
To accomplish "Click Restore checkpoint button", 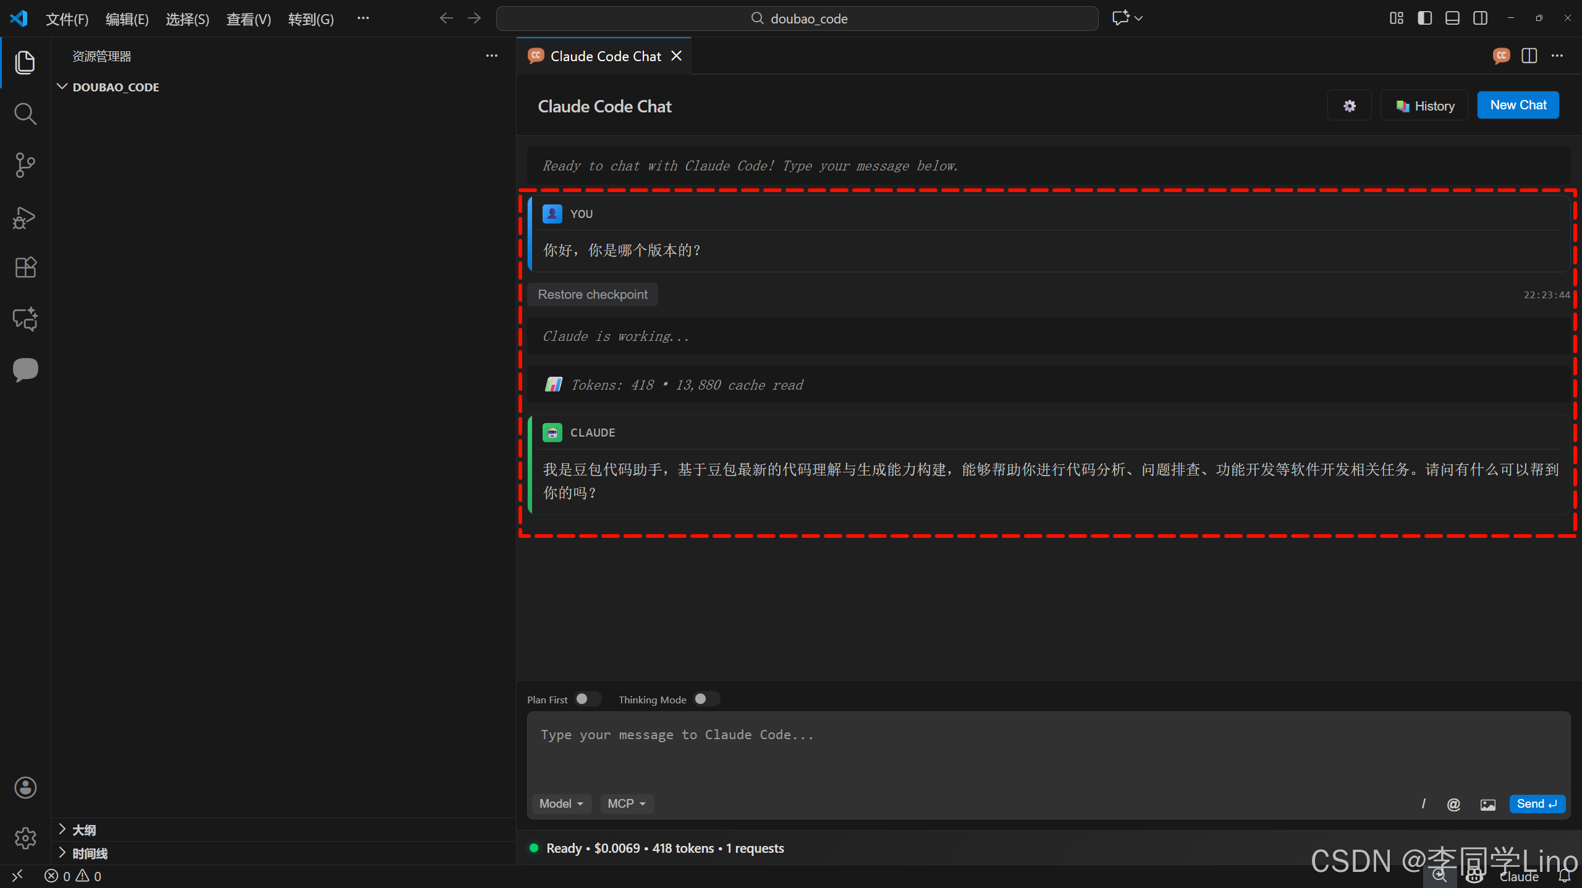I will (592, 295).
